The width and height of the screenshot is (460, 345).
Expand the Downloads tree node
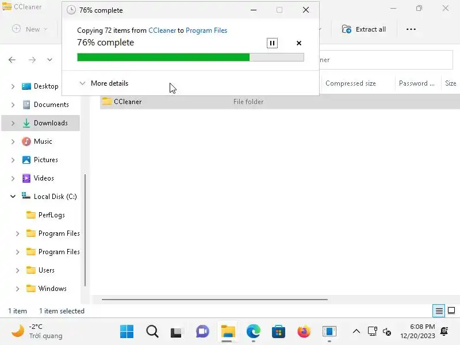(x=13, y=123)
